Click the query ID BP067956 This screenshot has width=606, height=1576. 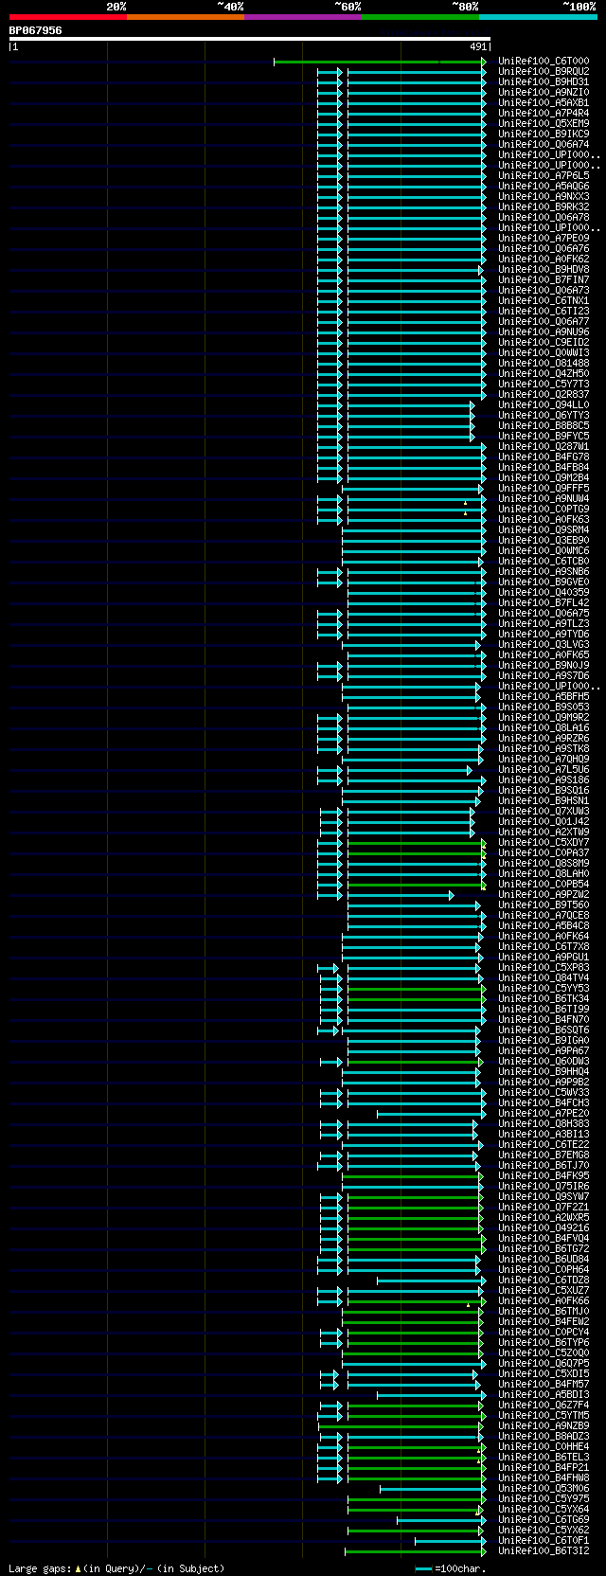click(x=36, y=30)
